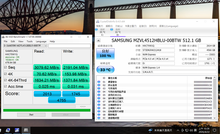Click the blue status orb for attribute 01
Viewport: 220px width, 134px height.
[99, 82]
